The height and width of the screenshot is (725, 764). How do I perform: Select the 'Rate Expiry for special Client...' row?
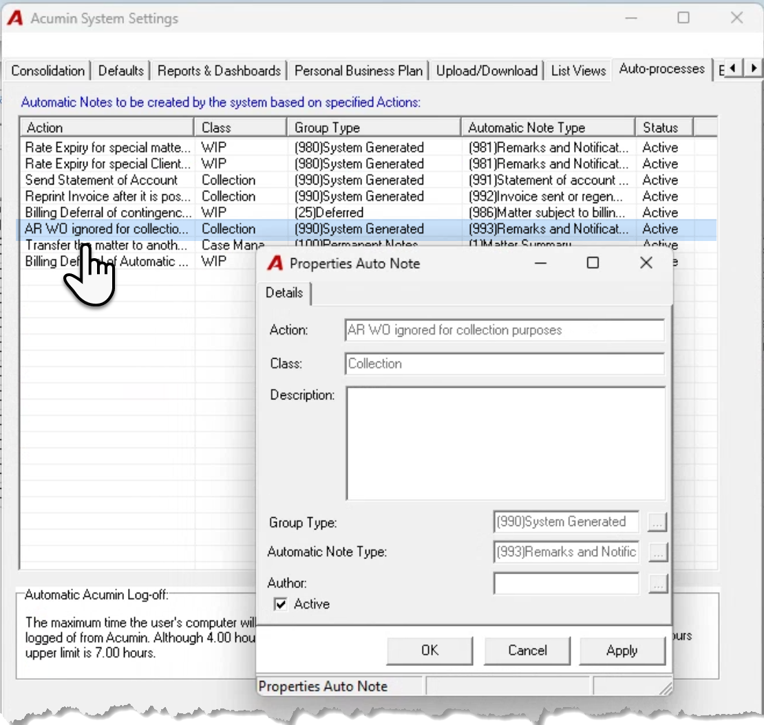point(368,164)
